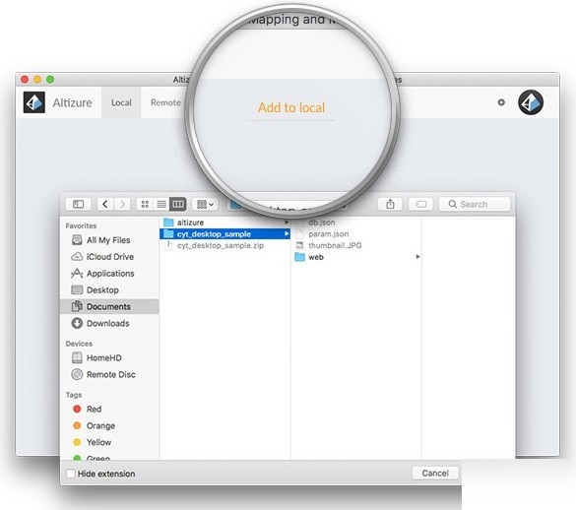This screenshot has height=510, width=576.
Task: Open the Altizure user profile avatar
Action: click(x=531, y=102)
